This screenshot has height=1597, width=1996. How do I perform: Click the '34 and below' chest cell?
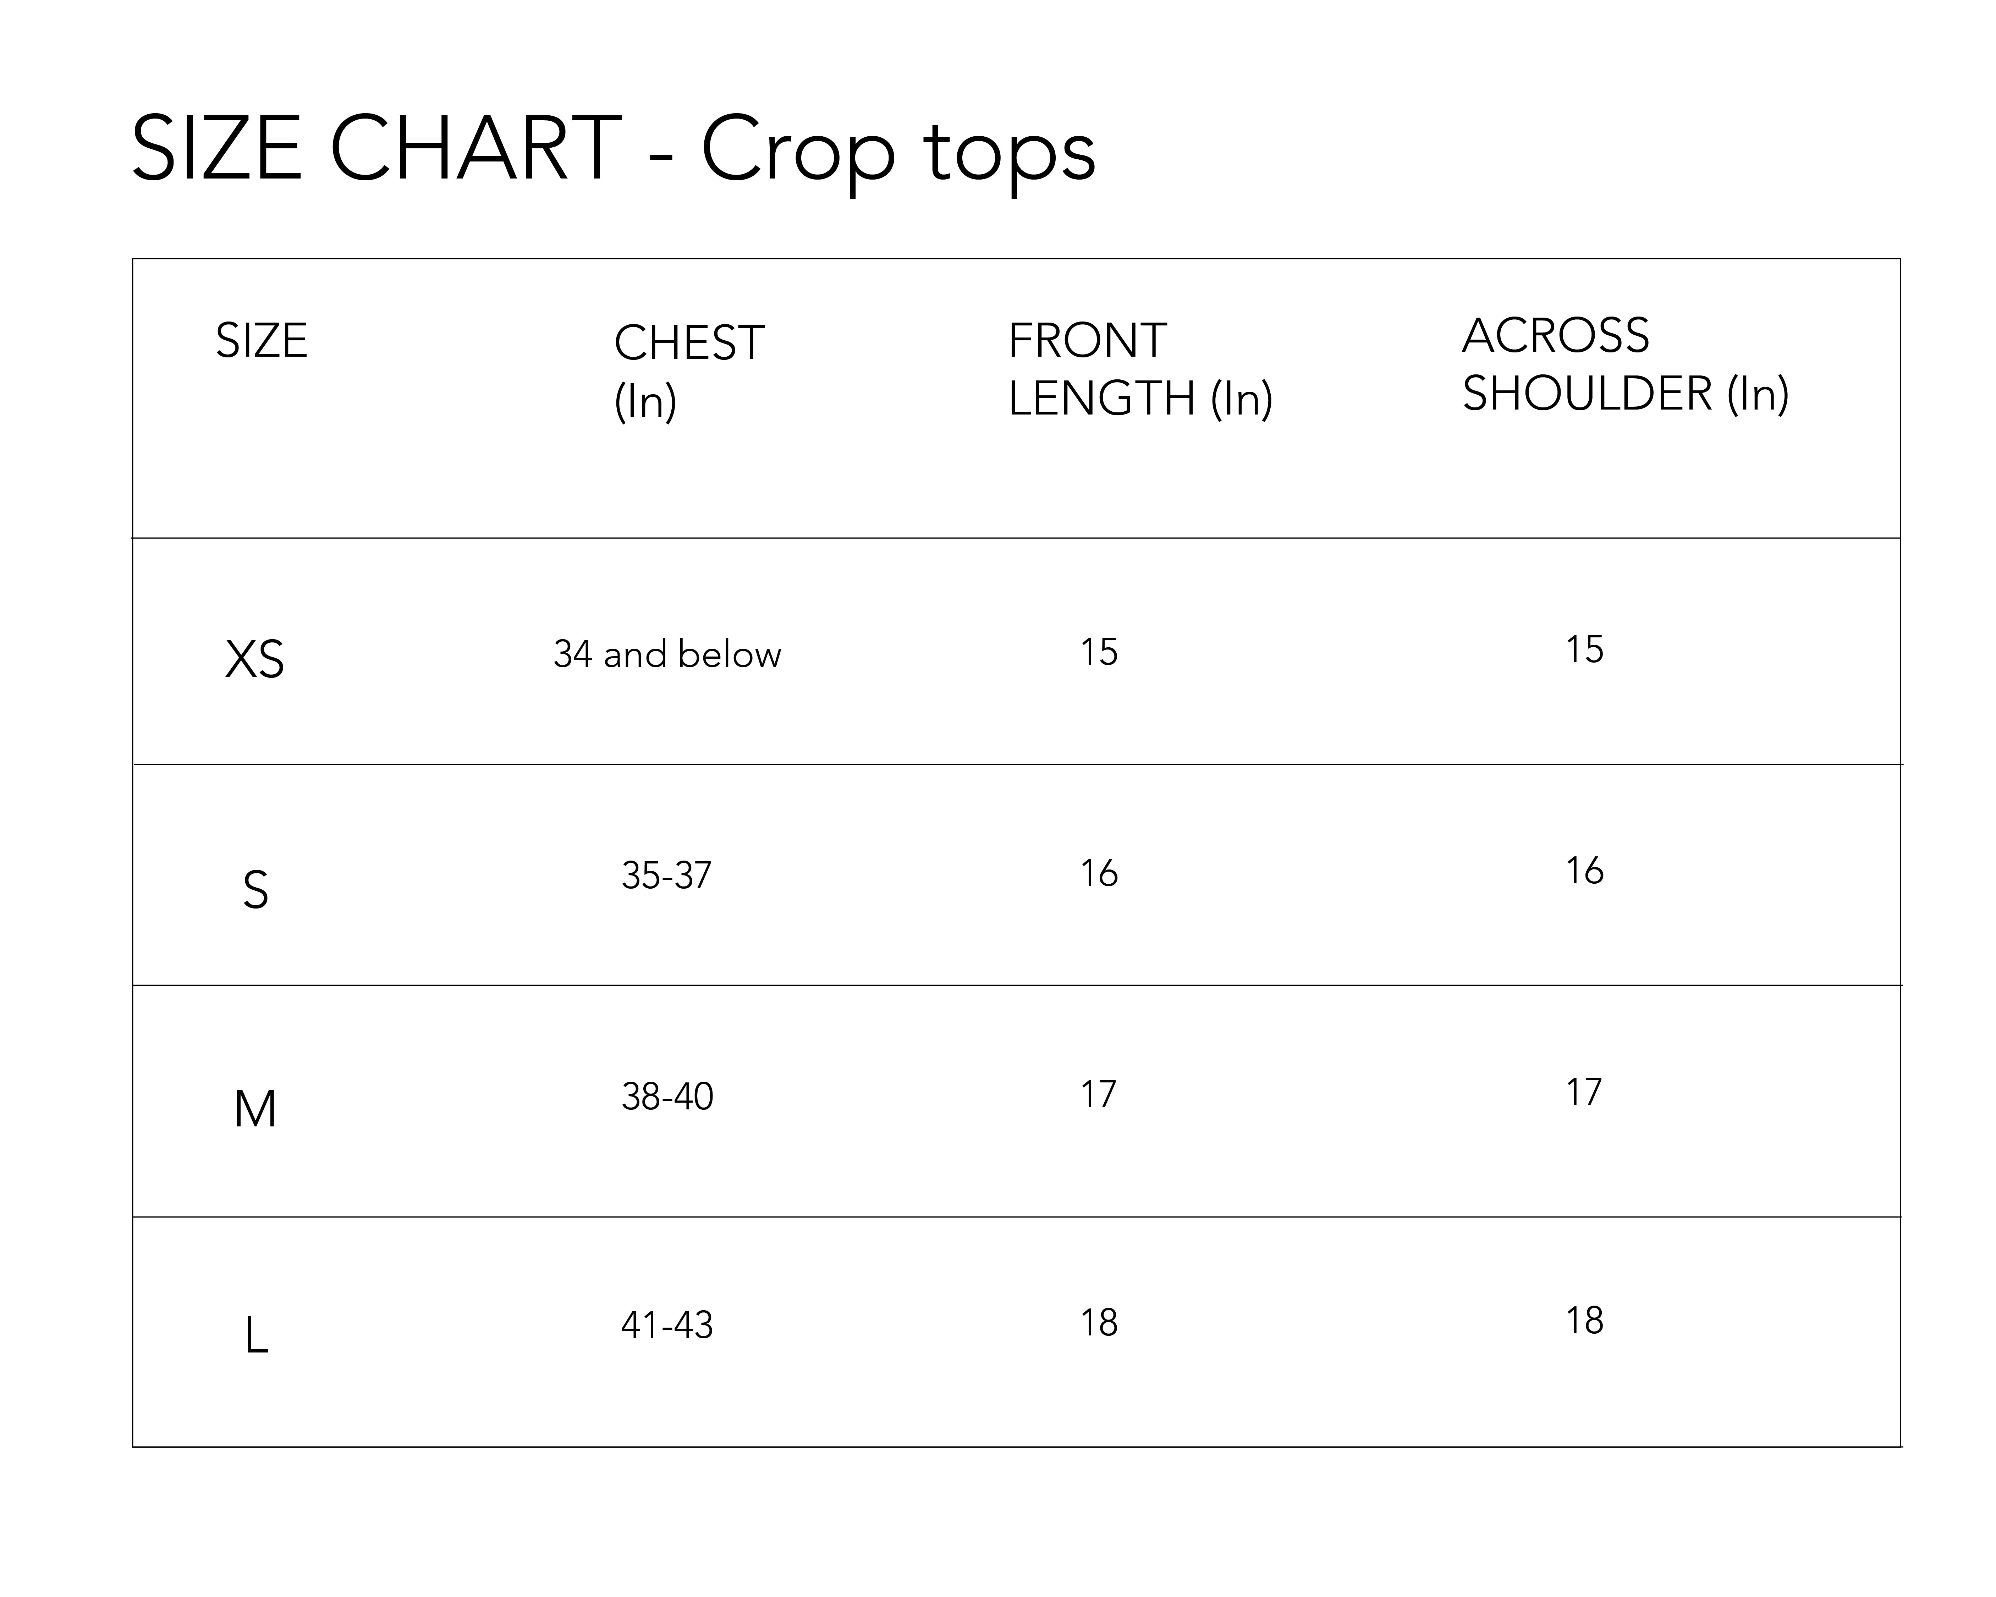point(666,654)
